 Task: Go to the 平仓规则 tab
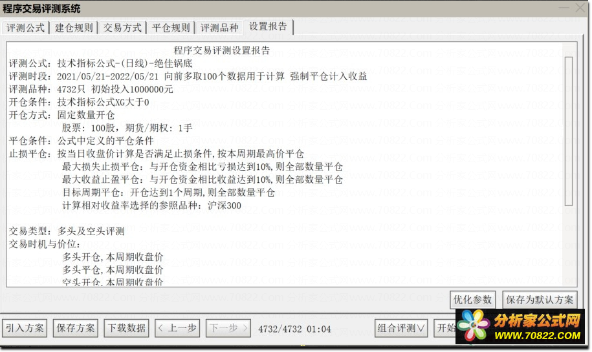[171, 28]
